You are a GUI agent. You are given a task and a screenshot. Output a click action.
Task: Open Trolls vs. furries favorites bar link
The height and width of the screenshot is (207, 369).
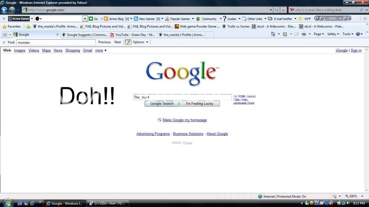(236, 27)
